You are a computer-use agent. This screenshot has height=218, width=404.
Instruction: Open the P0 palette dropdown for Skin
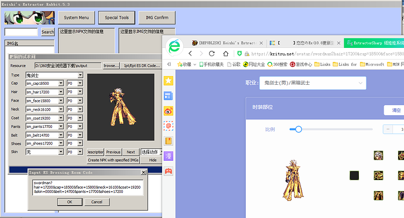point(80,152)
